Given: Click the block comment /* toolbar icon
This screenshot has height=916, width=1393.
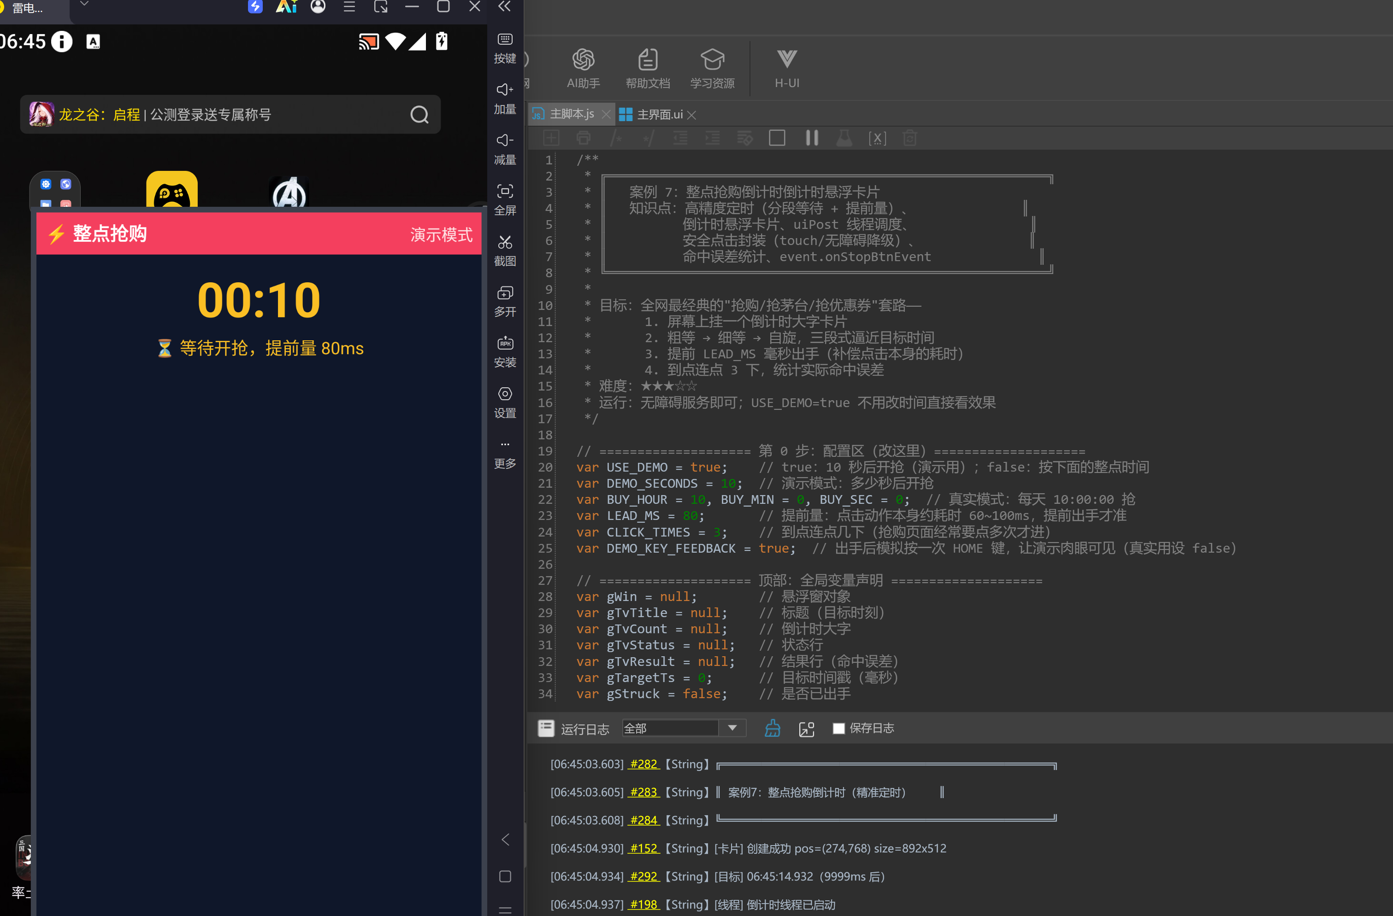Looking at the screenshot, I should [x=616, y=138].
